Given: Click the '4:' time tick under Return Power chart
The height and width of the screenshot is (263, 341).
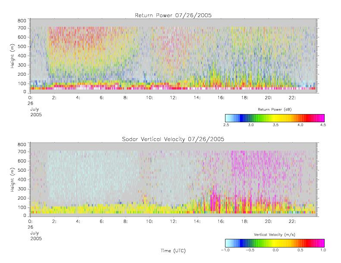Looking at the screenshot, I should (78, 98).
